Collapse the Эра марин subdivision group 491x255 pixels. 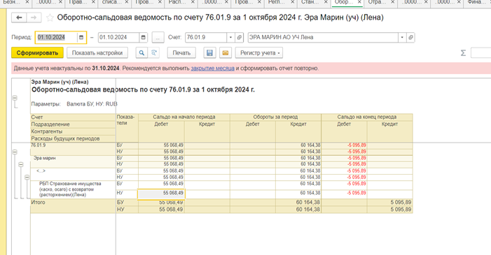tap(21, 164)
